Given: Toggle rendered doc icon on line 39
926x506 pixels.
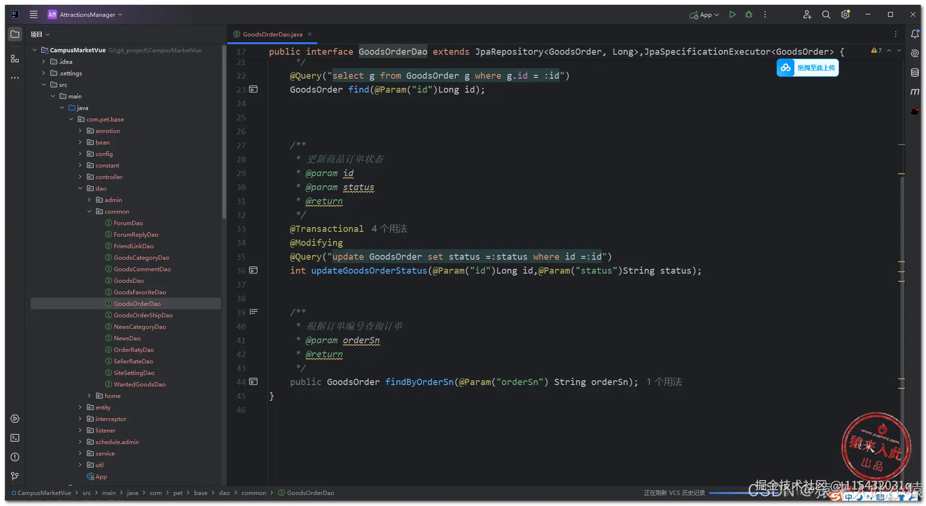Looking at the screenshot, I should point(254,312).
